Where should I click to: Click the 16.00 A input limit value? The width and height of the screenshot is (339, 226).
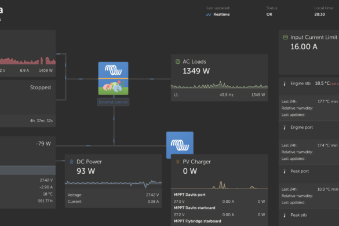coord(304,47)
